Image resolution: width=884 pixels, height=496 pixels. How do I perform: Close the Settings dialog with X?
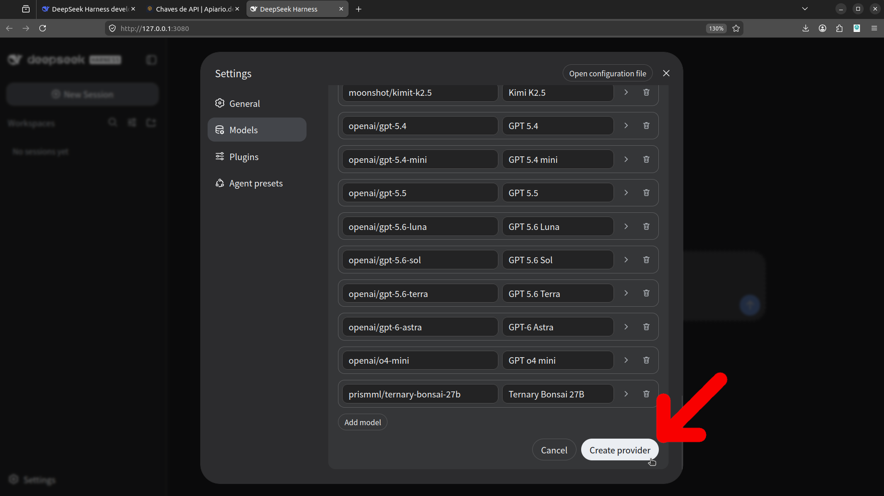[x=666, y=74]
